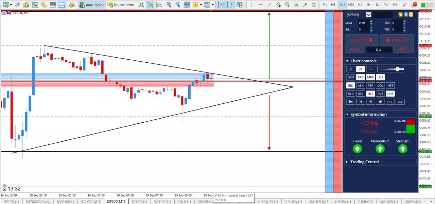Select the rectangle shape tool
This screenshot has width=435, height=204.
(296, 5)
